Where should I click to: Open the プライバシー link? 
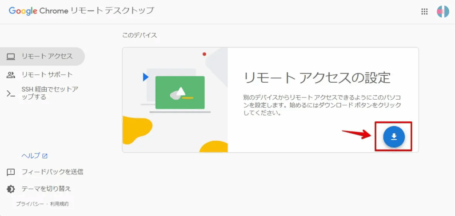click(30, 204)
